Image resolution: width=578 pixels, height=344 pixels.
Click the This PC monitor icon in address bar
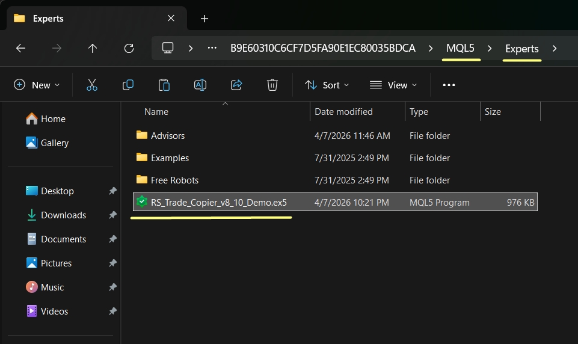click(x=168, y=48)
